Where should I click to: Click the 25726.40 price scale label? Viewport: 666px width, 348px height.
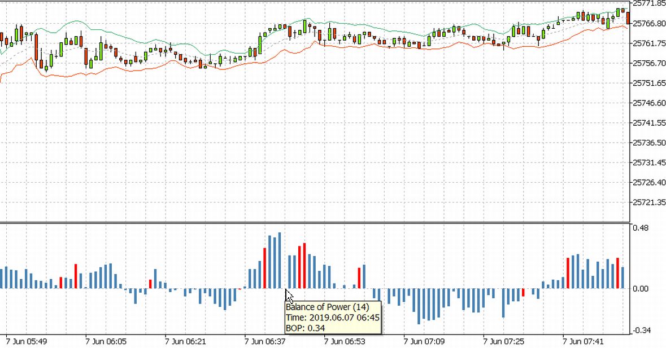point(648,182)
